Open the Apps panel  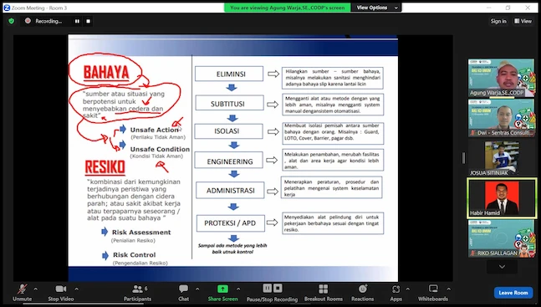tap(396, 293)
